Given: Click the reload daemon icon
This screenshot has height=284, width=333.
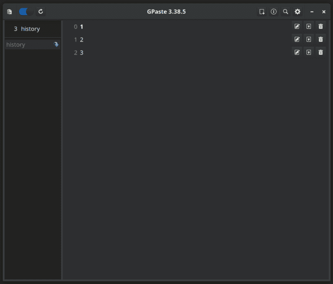Looking at the screenshot, I should tap(41, 11).
